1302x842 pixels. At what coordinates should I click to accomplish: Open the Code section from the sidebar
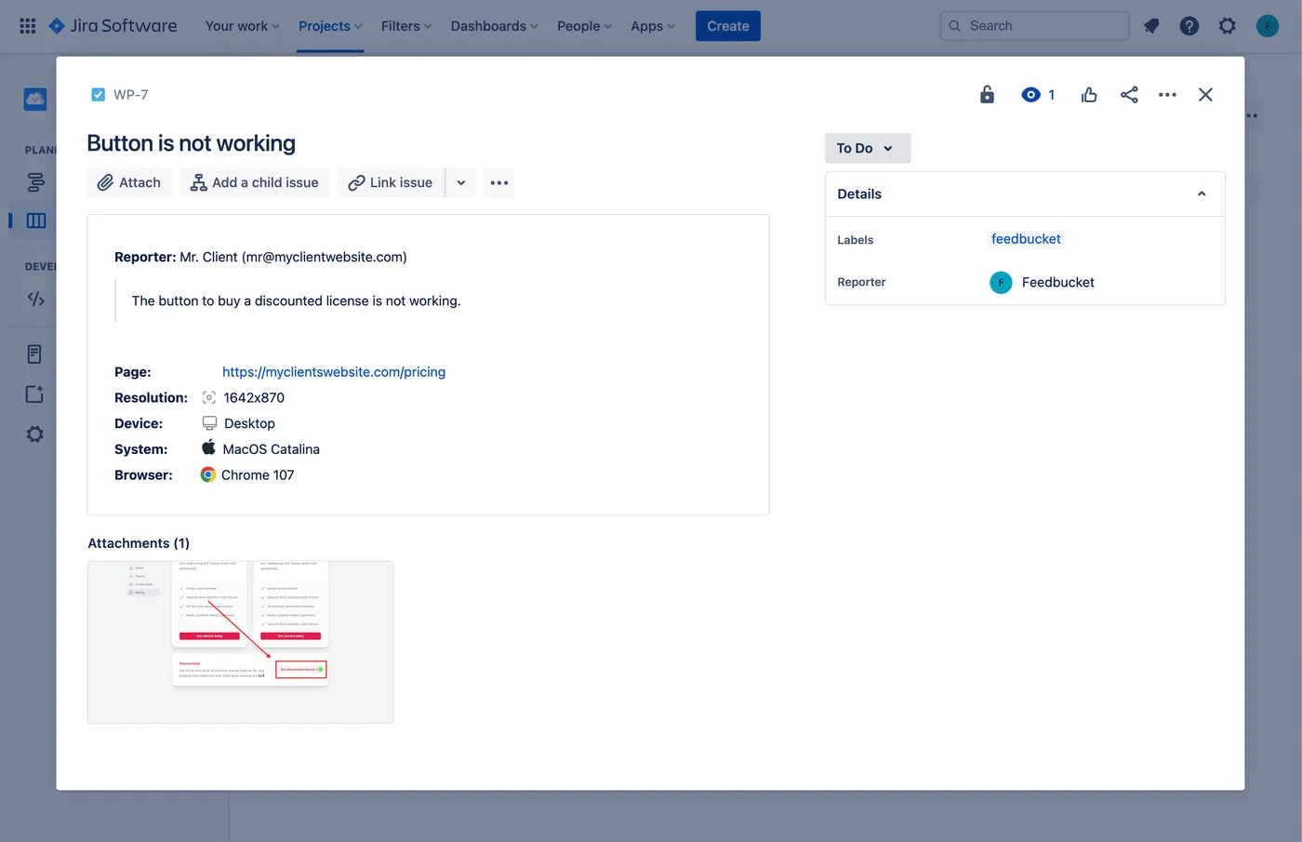[34, 299]
